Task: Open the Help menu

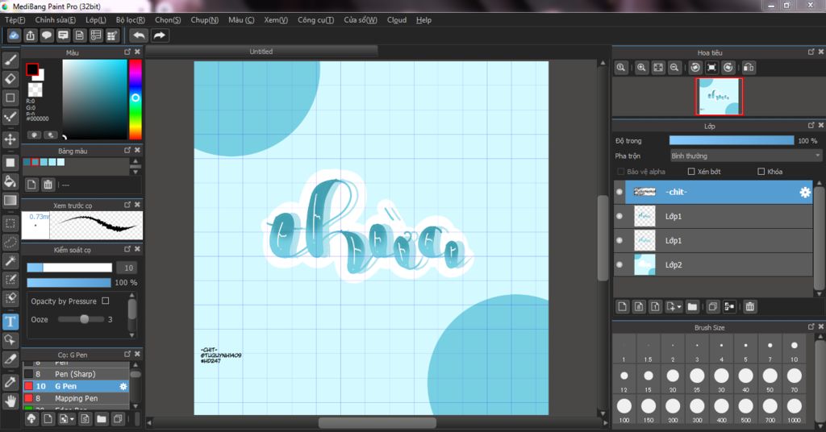Action: click(423, 20)
